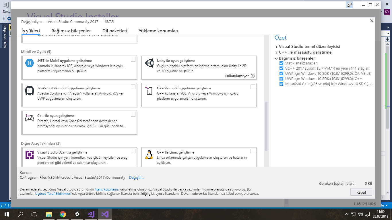Click the installer version number 1.16.1251.625
This screenshot has width=392, height=220.
pyautogui.click(x=364, y=204)
